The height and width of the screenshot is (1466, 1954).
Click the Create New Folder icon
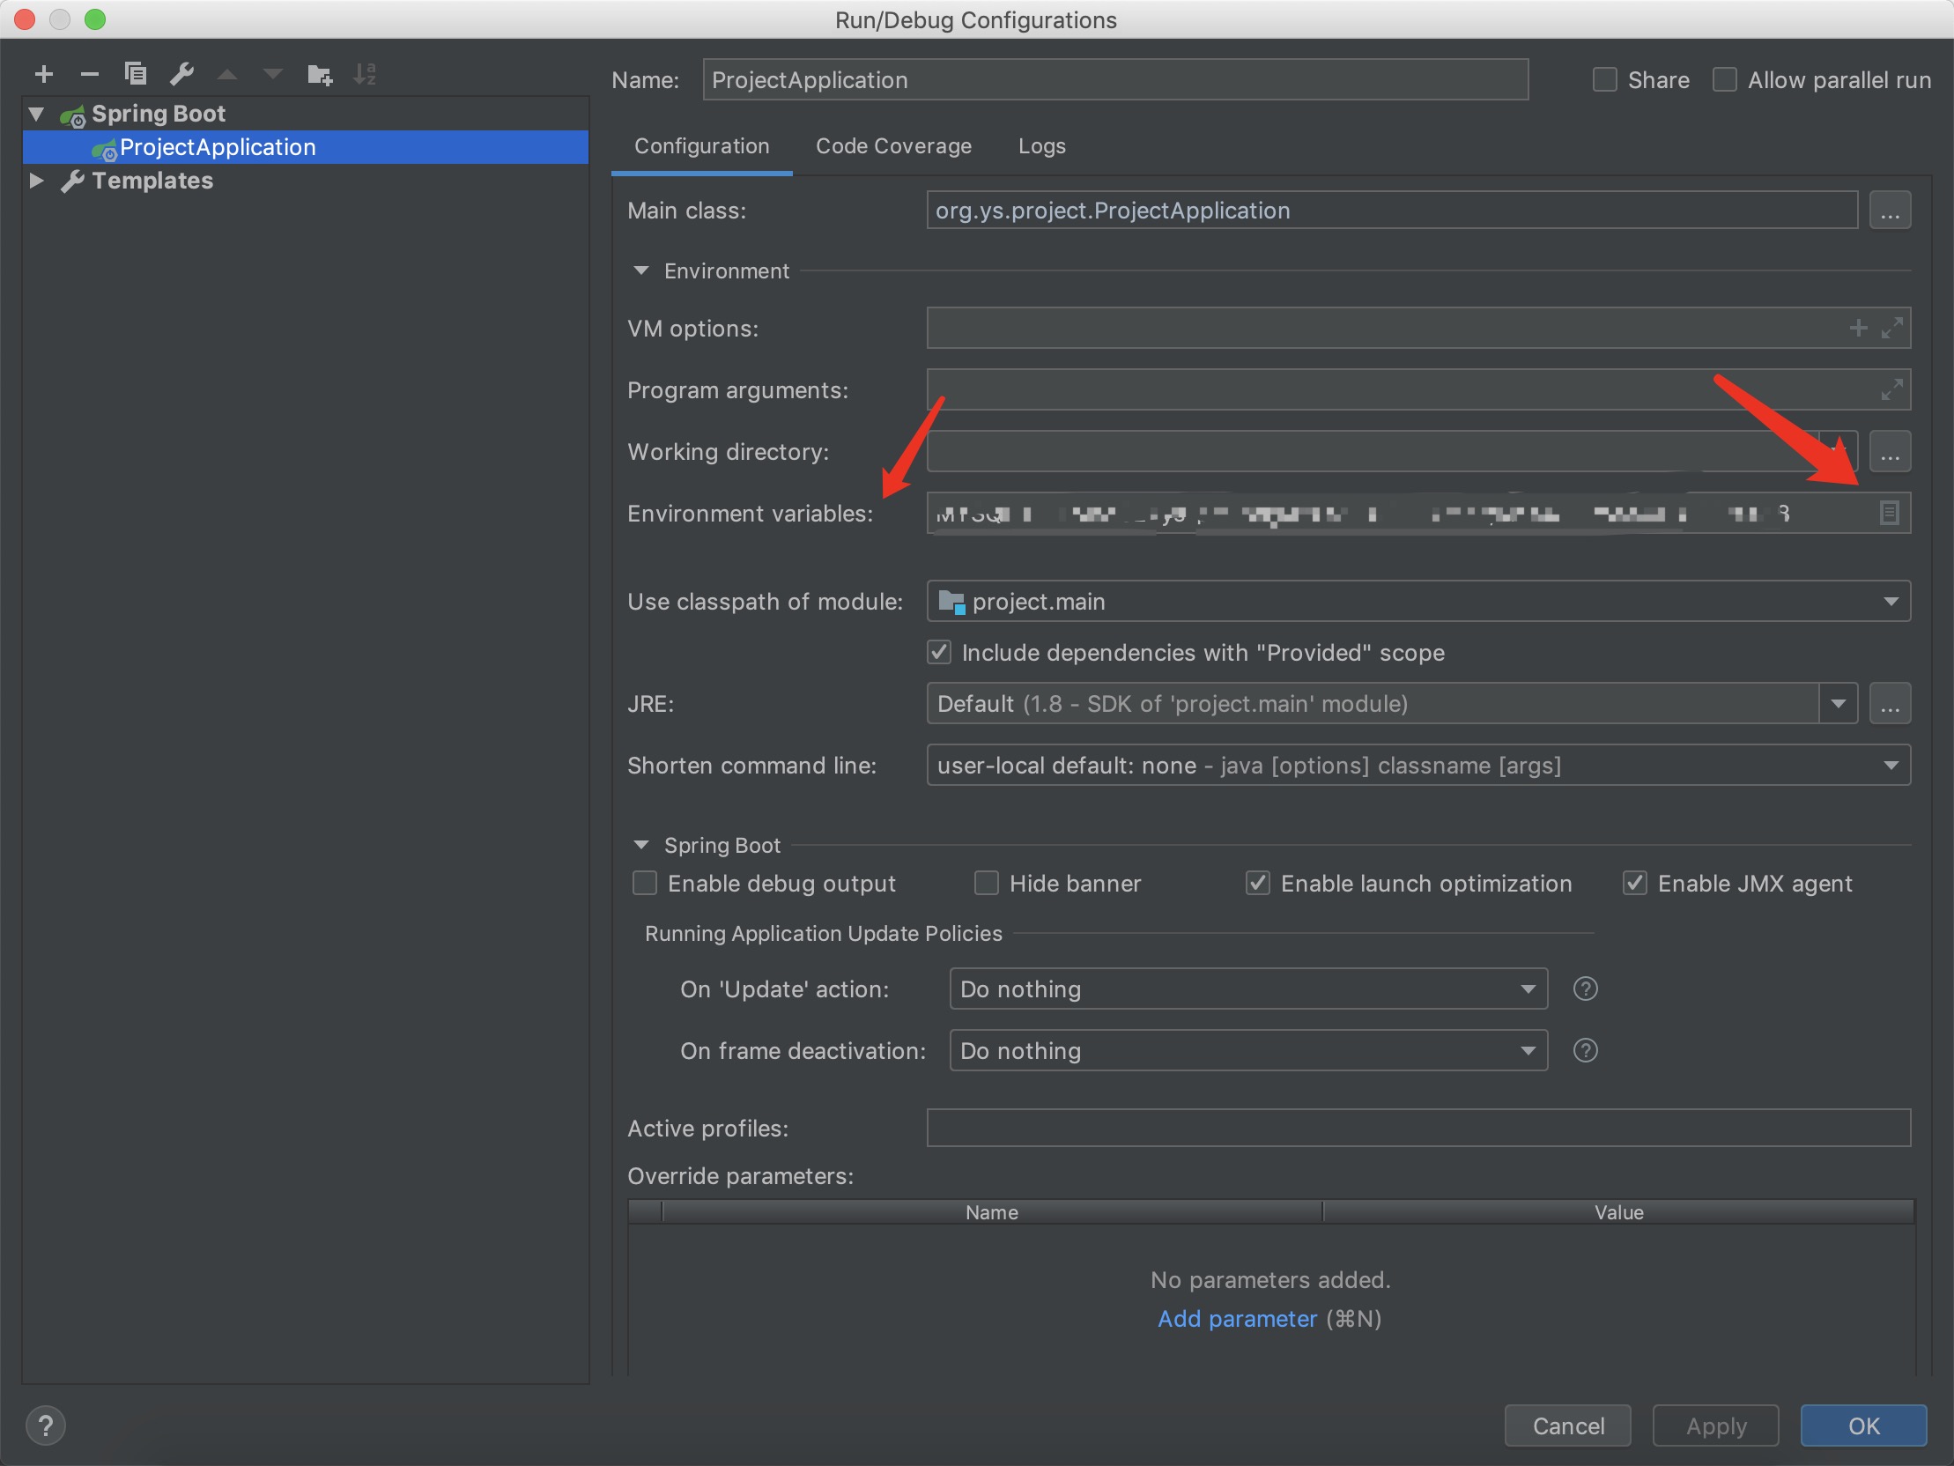319,74
